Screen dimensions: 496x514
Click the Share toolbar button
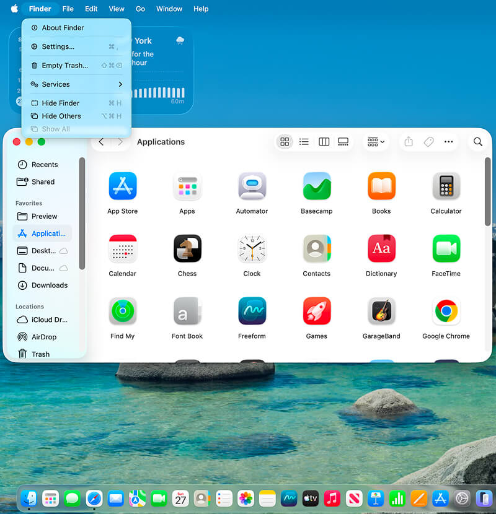(409, 142)
